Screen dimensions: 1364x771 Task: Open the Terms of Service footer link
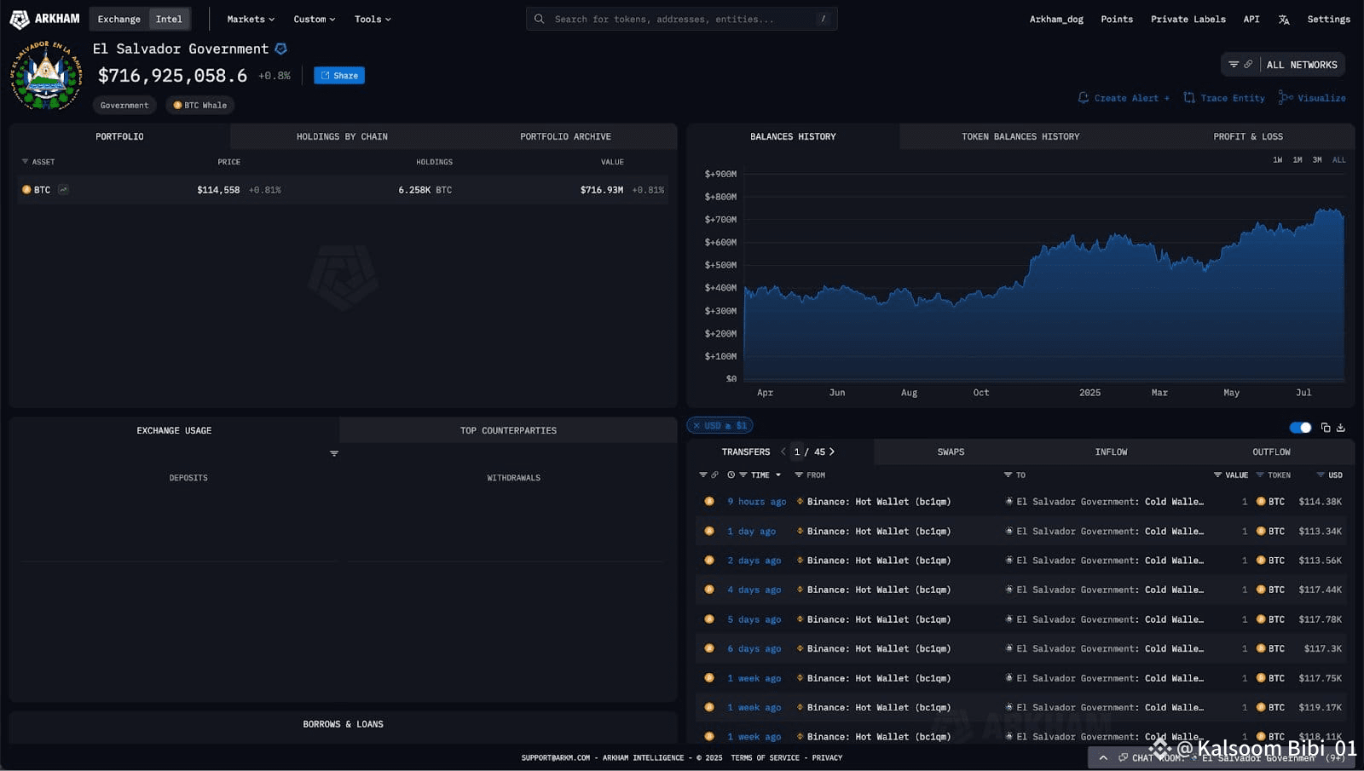[x=765, y=757]
